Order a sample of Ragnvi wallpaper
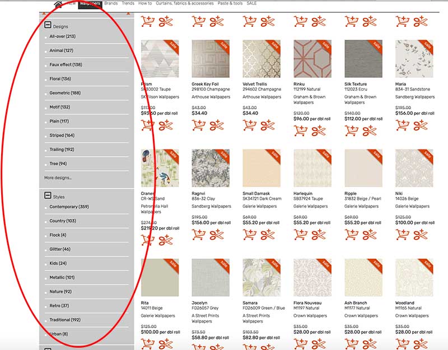 pos(217,235)
